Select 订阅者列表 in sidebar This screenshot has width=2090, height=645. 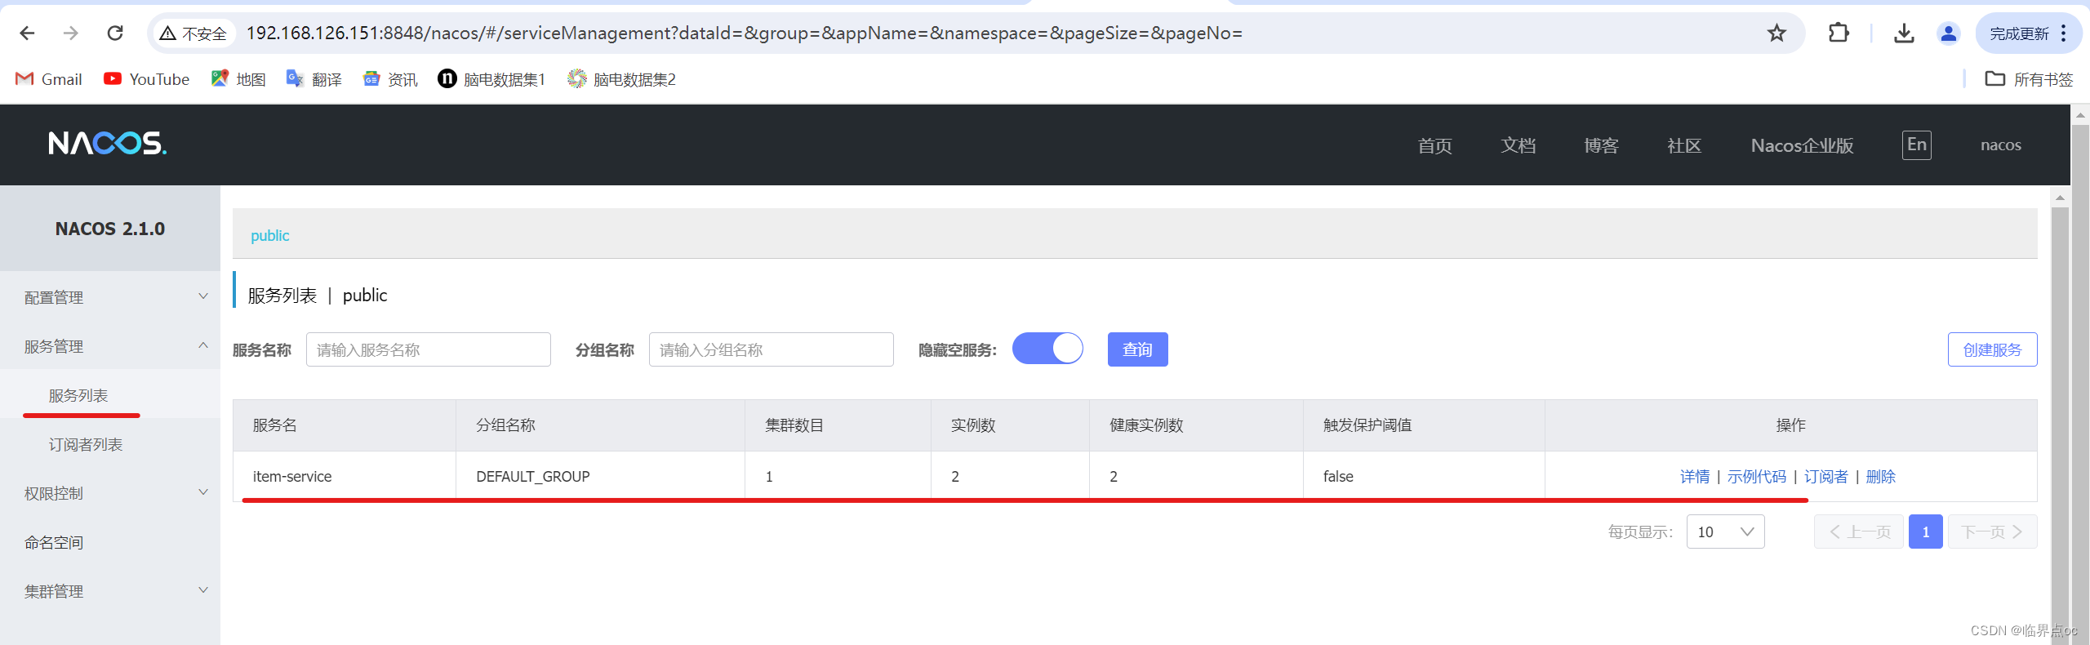(x=86, y=444)
